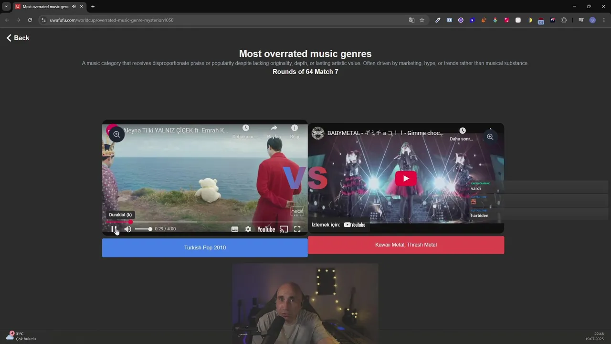This screenshot has height=344, width=611.
Task: Zoom the left video with magnifier icon
Action: pos(116,135)
